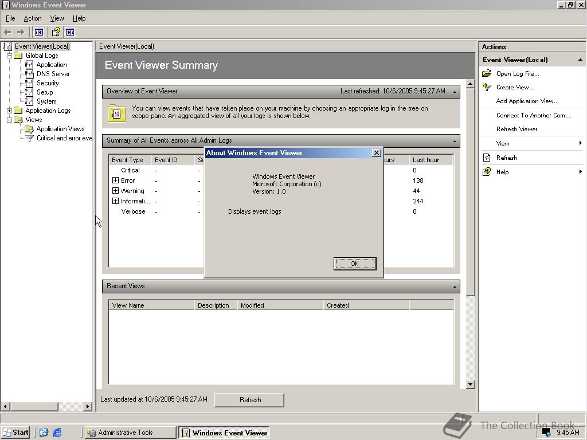587x440 pixels.
Task: Click the Help toolbar icon with question mark
Action: click(56, 32)
